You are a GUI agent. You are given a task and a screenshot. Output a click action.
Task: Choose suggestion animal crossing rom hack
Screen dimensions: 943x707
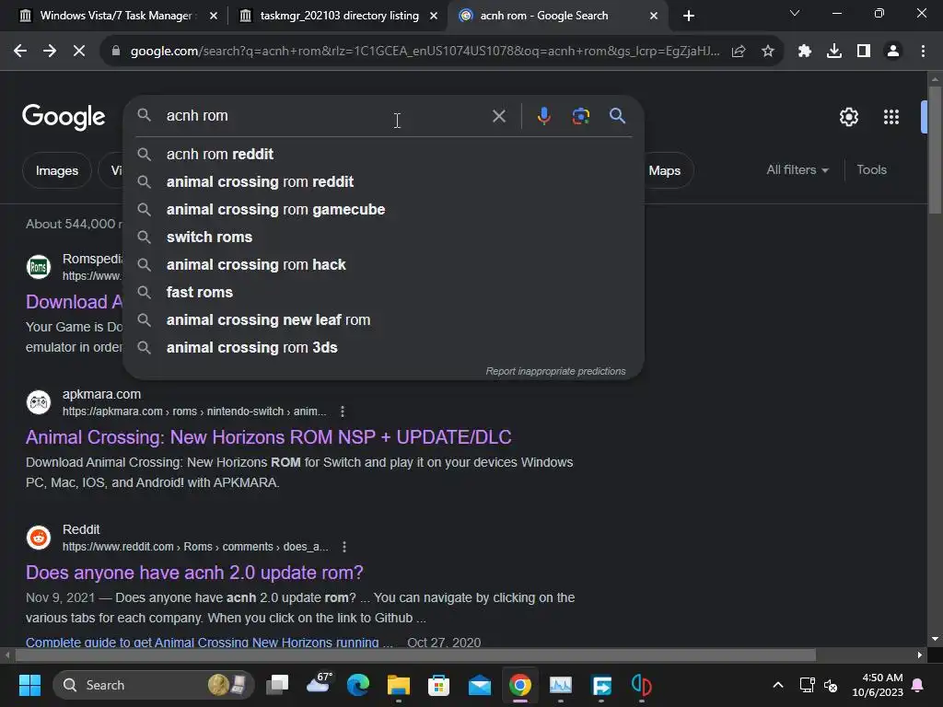pos(384,265)
